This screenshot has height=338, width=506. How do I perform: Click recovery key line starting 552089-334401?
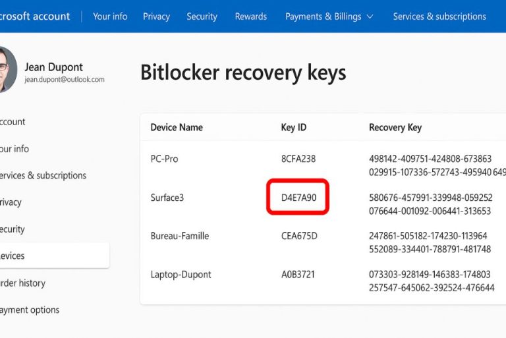pyautogui.click(x=430, y=249)
